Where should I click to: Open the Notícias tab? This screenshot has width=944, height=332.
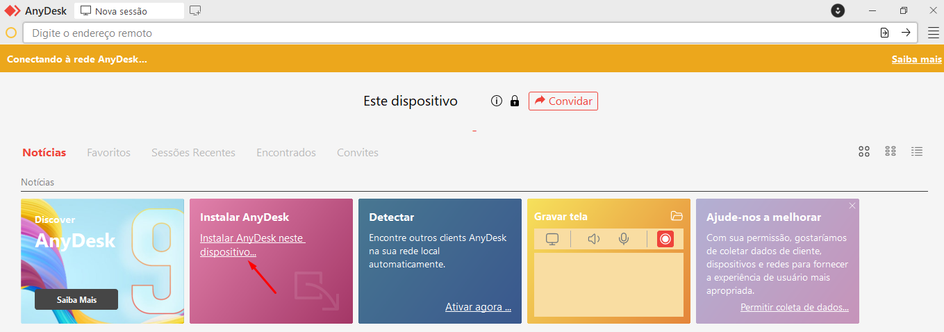[44, 152]
